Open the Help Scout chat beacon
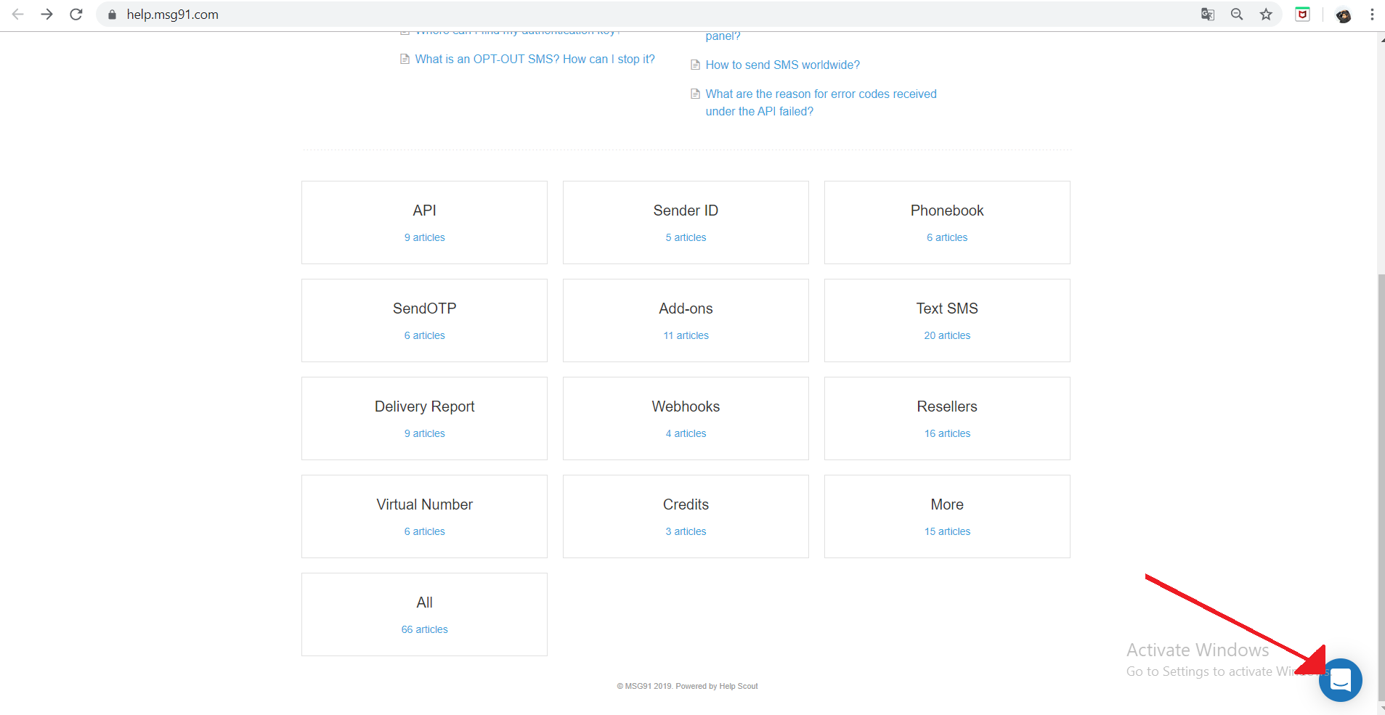This screenshot has width=1385, height=715. point(1340,680)
